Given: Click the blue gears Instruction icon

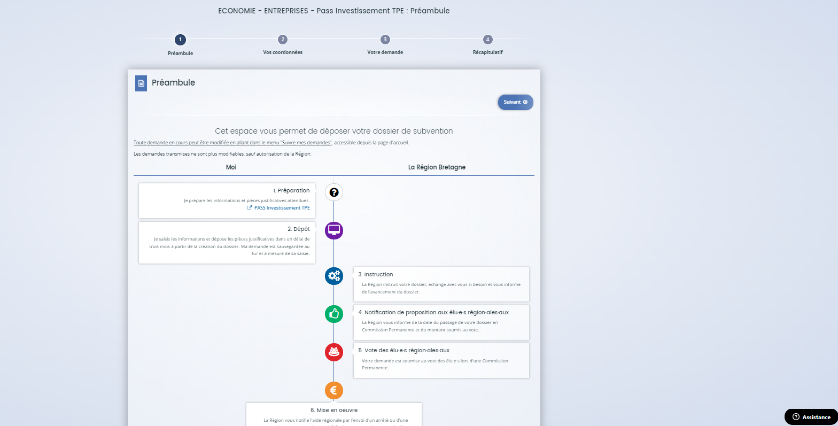Looking at the screenshot, I should pos(334,276).
